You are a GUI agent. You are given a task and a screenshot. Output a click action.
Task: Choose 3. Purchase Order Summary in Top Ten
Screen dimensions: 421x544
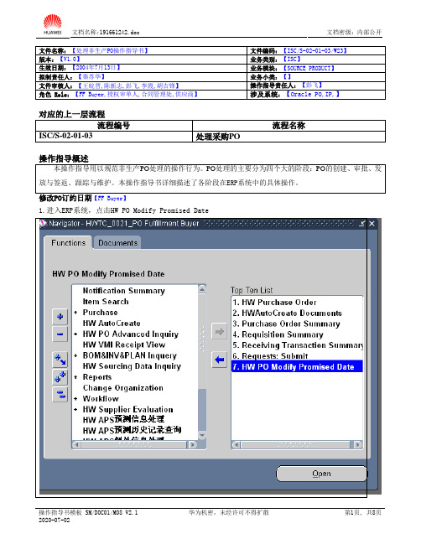[x=286, y=324]
